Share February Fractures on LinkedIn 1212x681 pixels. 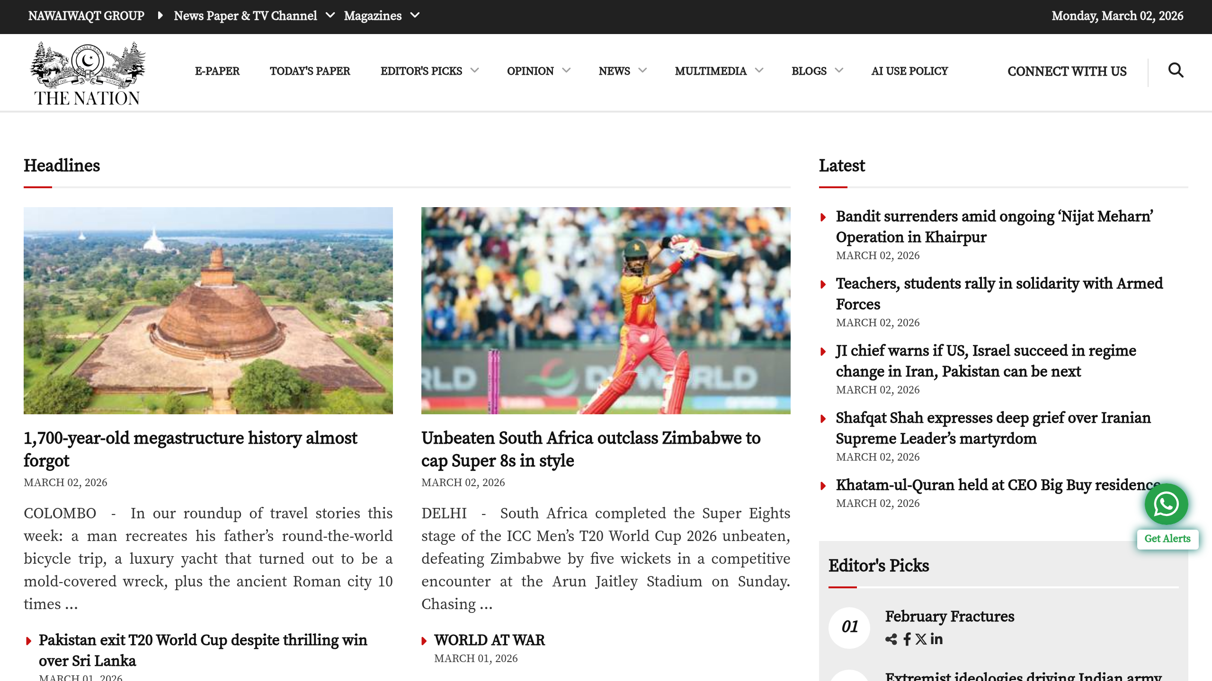click(936, 639)
